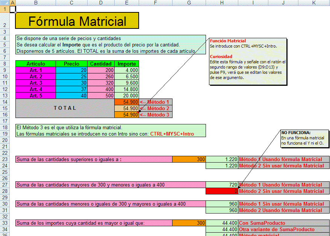This screenshot has width=330, height=236.
Task: Select the Art. 3 cell
Action: [x=36, y=83]
